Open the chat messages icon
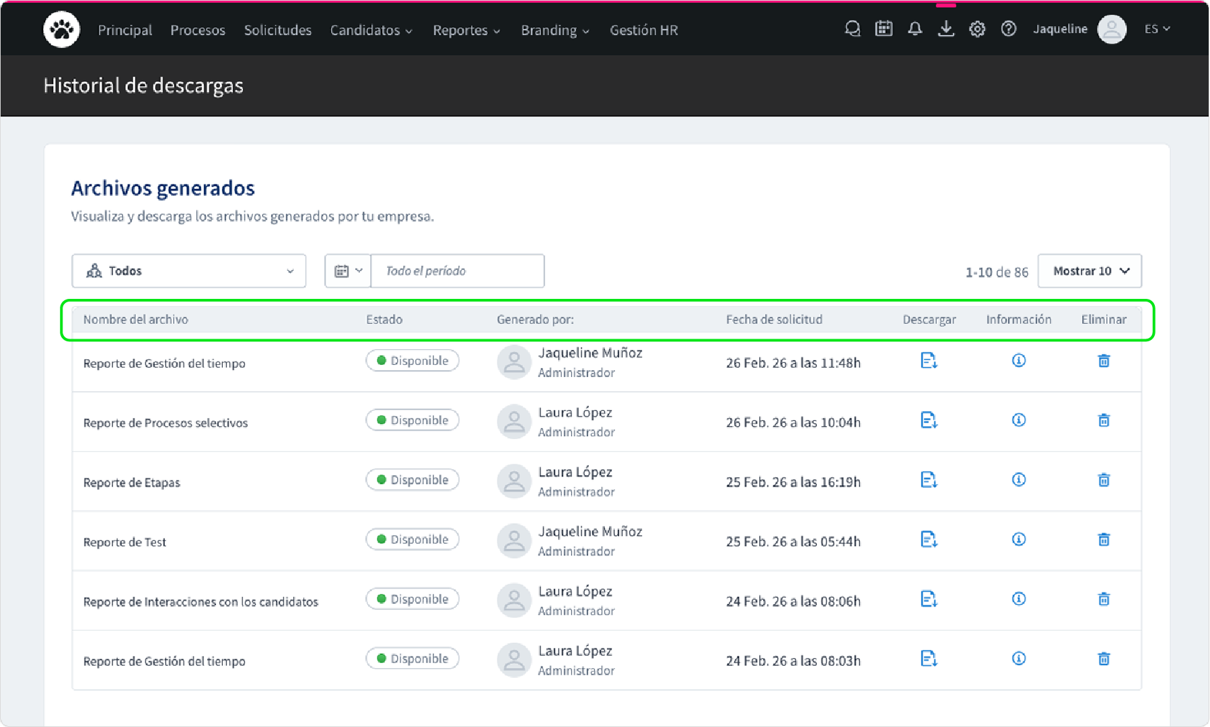The image size is (1210, 727). coord(853,29)
